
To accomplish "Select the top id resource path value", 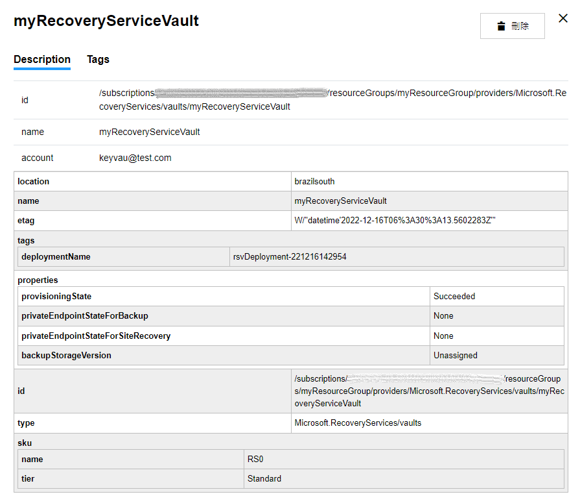I will pyautogui.click(x=332, y=100).
